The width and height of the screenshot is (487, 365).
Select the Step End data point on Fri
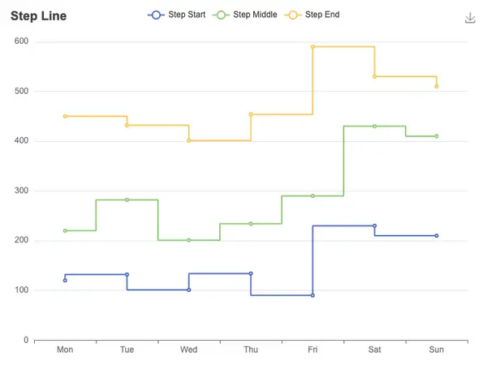(x=312, y=47)
